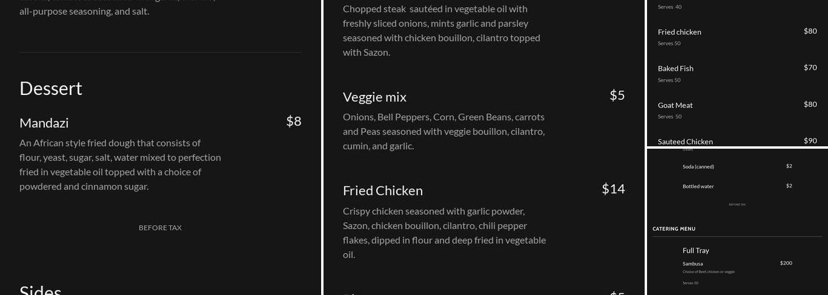Select the Dessert section heading
The width and height of the screenshot is (828, 295).
point(51,88)
